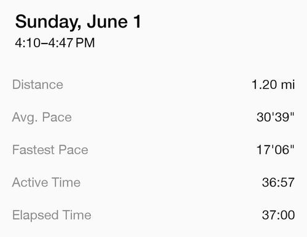The width and height of the screenshot is (307, 237).
Task: Click the word Elapsed in Elapsed Time
Action: [x=36, y=216]
